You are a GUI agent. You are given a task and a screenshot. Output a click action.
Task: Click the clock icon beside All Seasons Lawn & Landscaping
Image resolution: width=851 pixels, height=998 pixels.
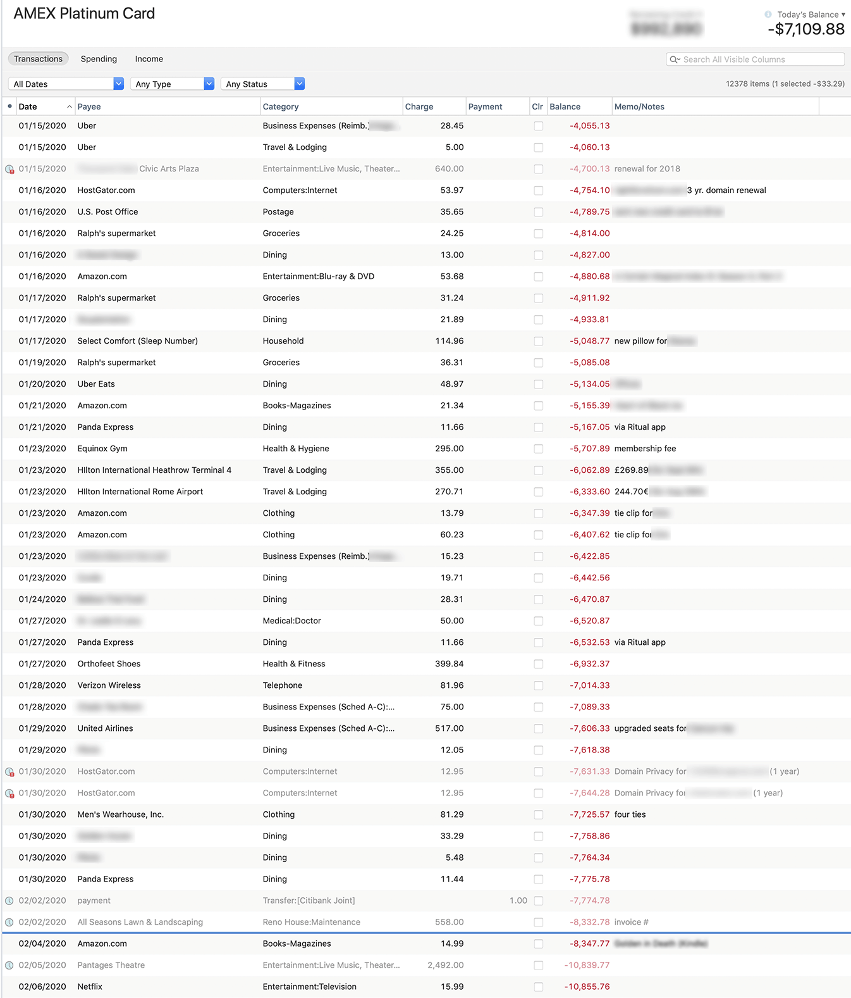[9, 922]
